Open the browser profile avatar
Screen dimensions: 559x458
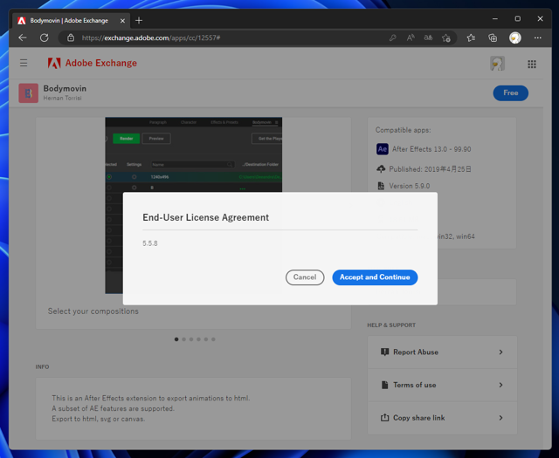click(x=514, y=38)
